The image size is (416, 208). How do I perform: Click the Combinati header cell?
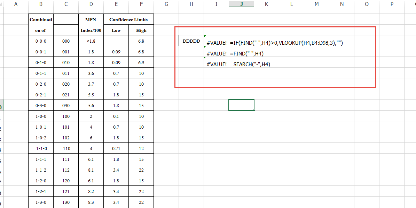41,19
